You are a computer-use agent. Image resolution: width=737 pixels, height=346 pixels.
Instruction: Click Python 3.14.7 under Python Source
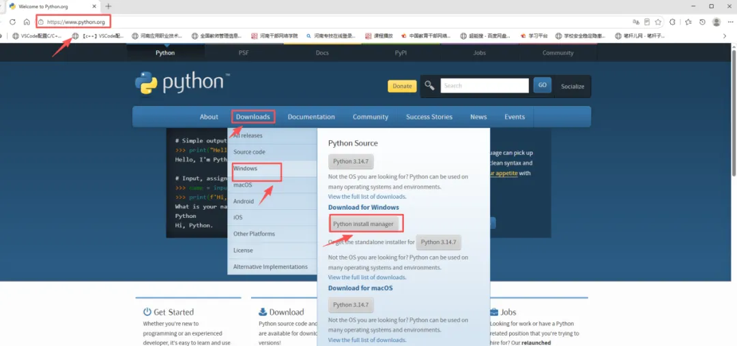point(351,161)
